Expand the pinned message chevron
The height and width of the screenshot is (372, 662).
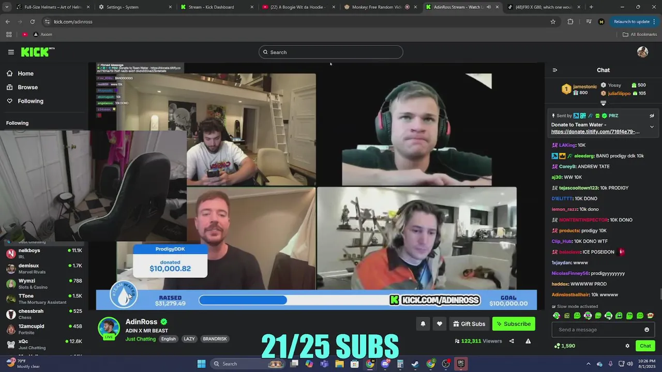coord(652,127)
